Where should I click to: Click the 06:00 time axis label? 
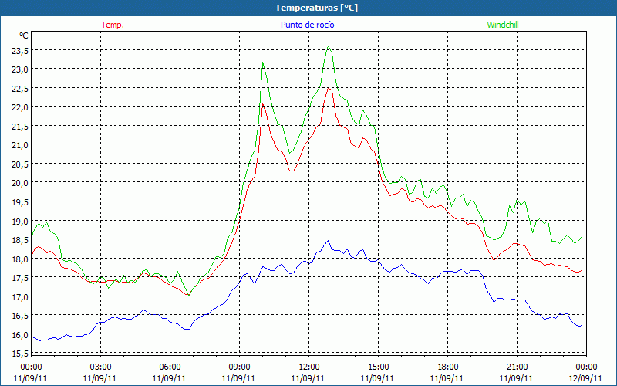coord(170,367)
